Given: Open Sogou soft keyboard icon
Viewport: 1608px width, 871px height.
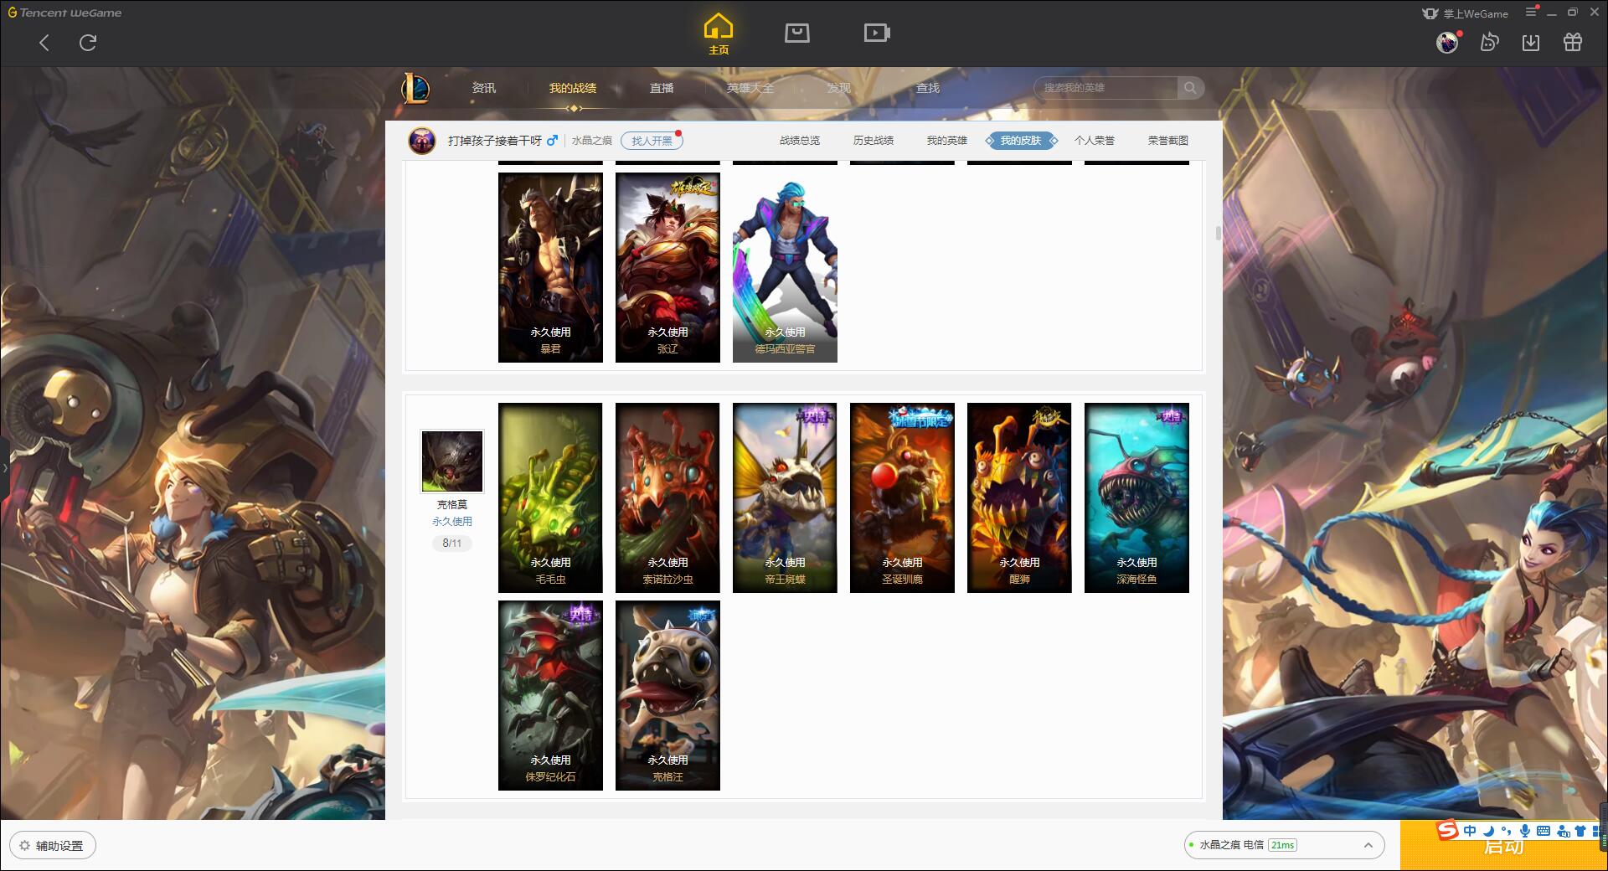Looking at the screenshot, I should tap(1543, 831).
